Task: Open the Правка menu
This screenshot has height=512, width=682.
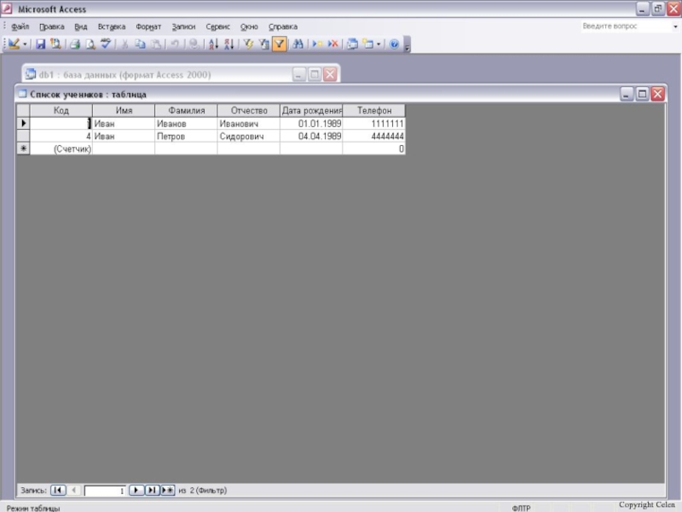Action: click(52, 26)
